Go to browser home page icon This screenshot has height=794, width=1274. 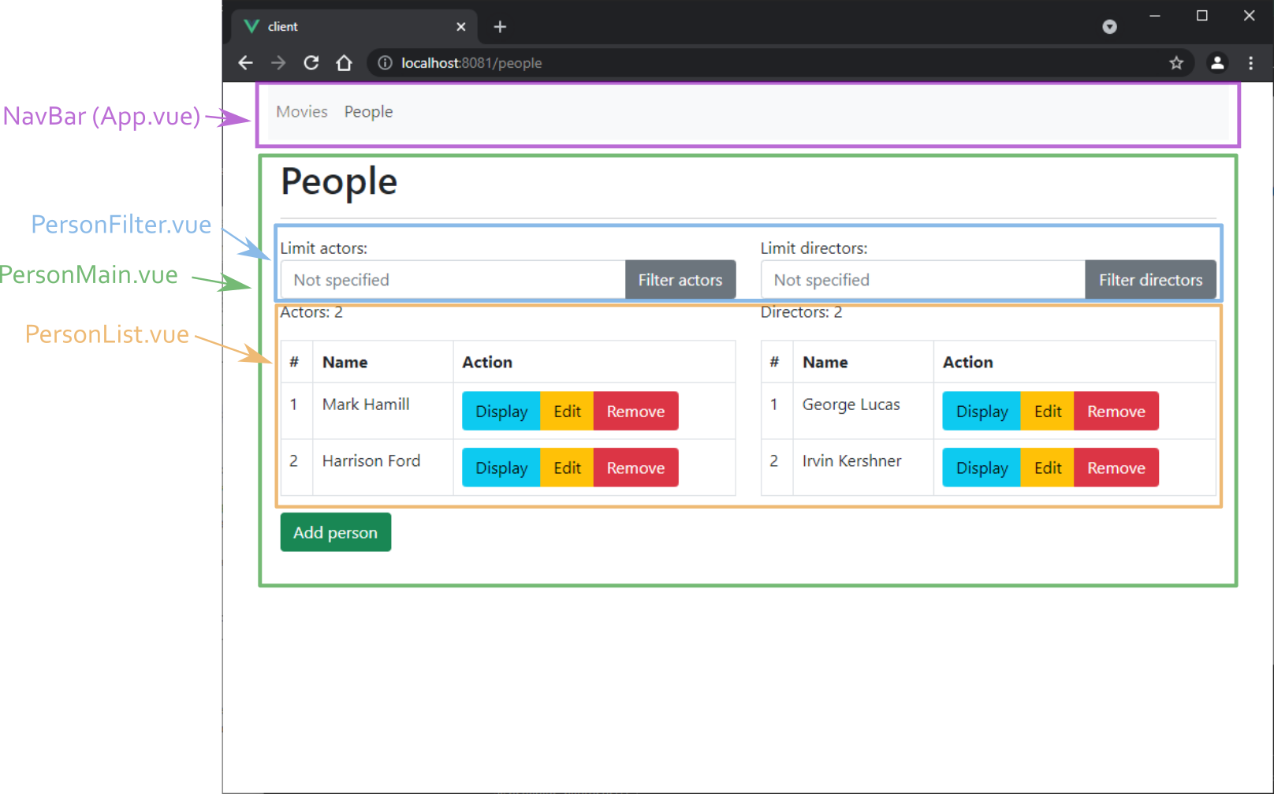point(344,63)
